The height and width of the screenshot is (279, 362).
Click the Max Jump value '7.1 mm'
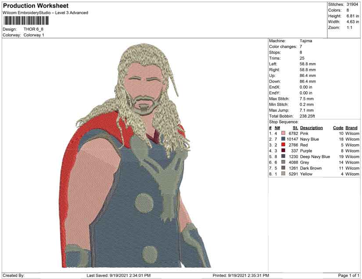pos(307,110)
